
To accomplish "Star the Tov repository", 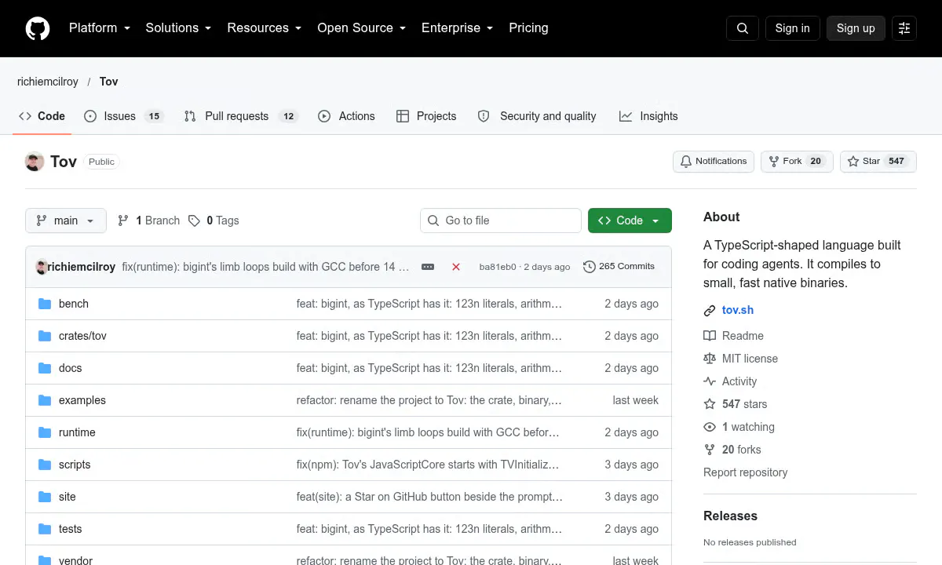I will pyautogui.click(x=878, y=162).
